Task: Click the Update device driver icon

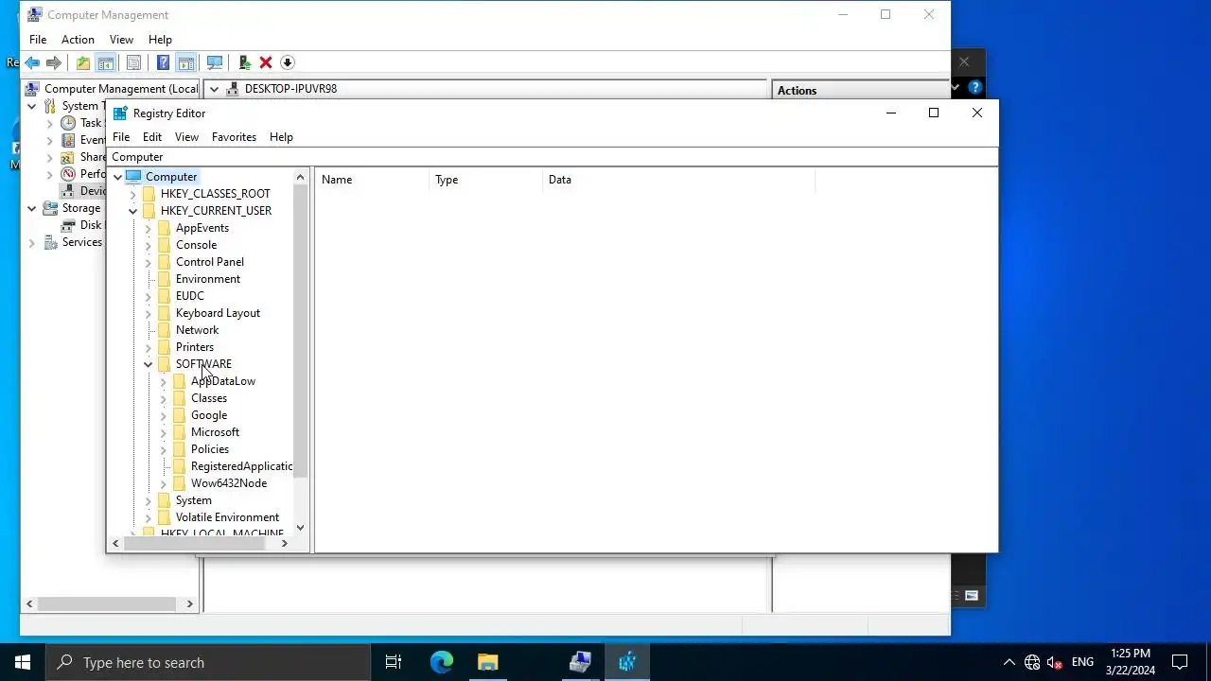Action: (244, 63)
